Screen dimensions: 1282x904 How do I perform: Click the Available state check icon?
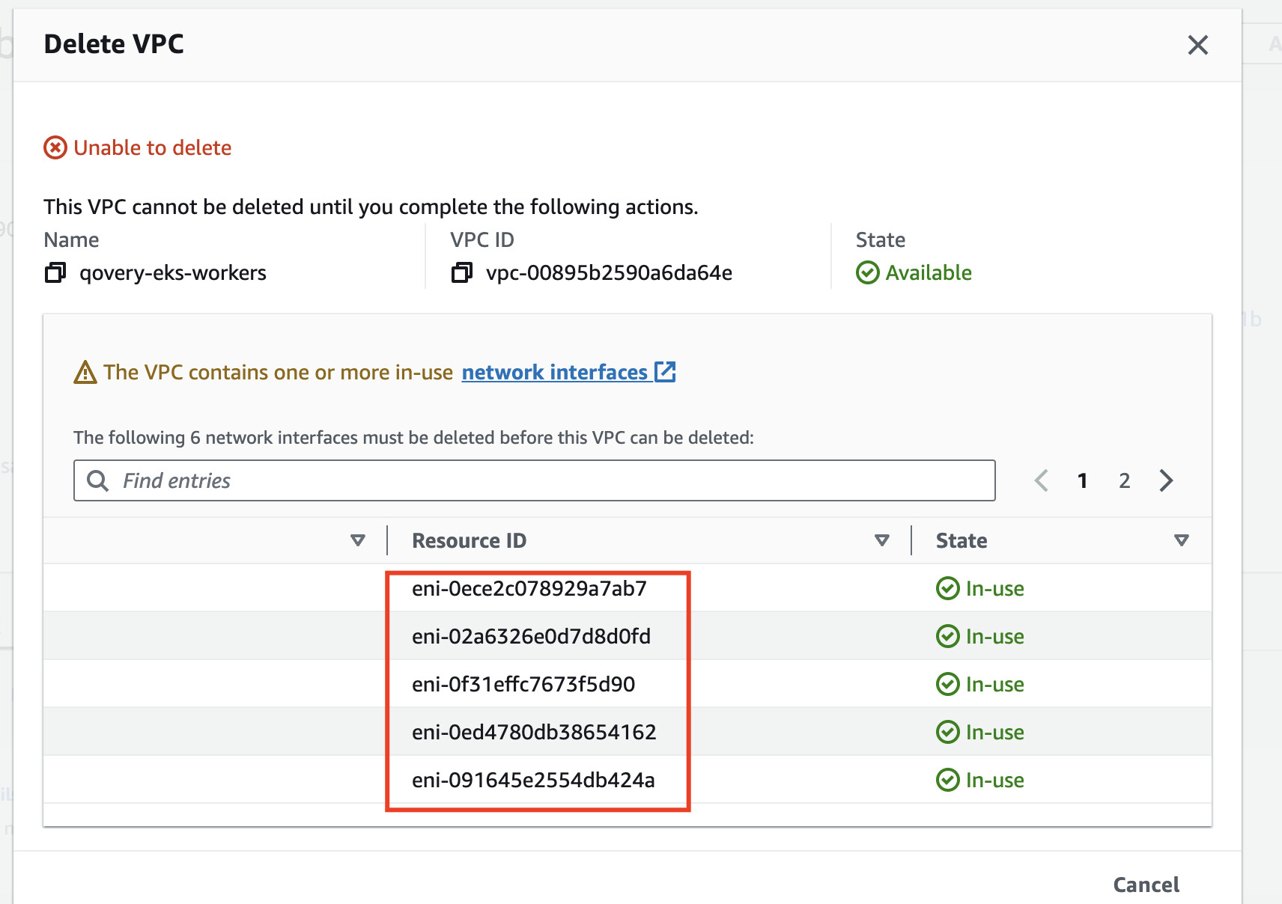pos(868,273)
